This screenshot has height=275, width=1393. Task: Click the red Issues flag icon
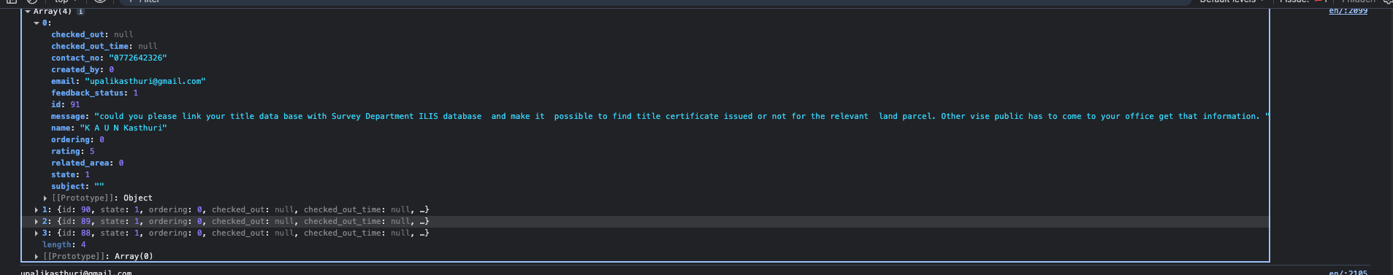coord(1319,1)
